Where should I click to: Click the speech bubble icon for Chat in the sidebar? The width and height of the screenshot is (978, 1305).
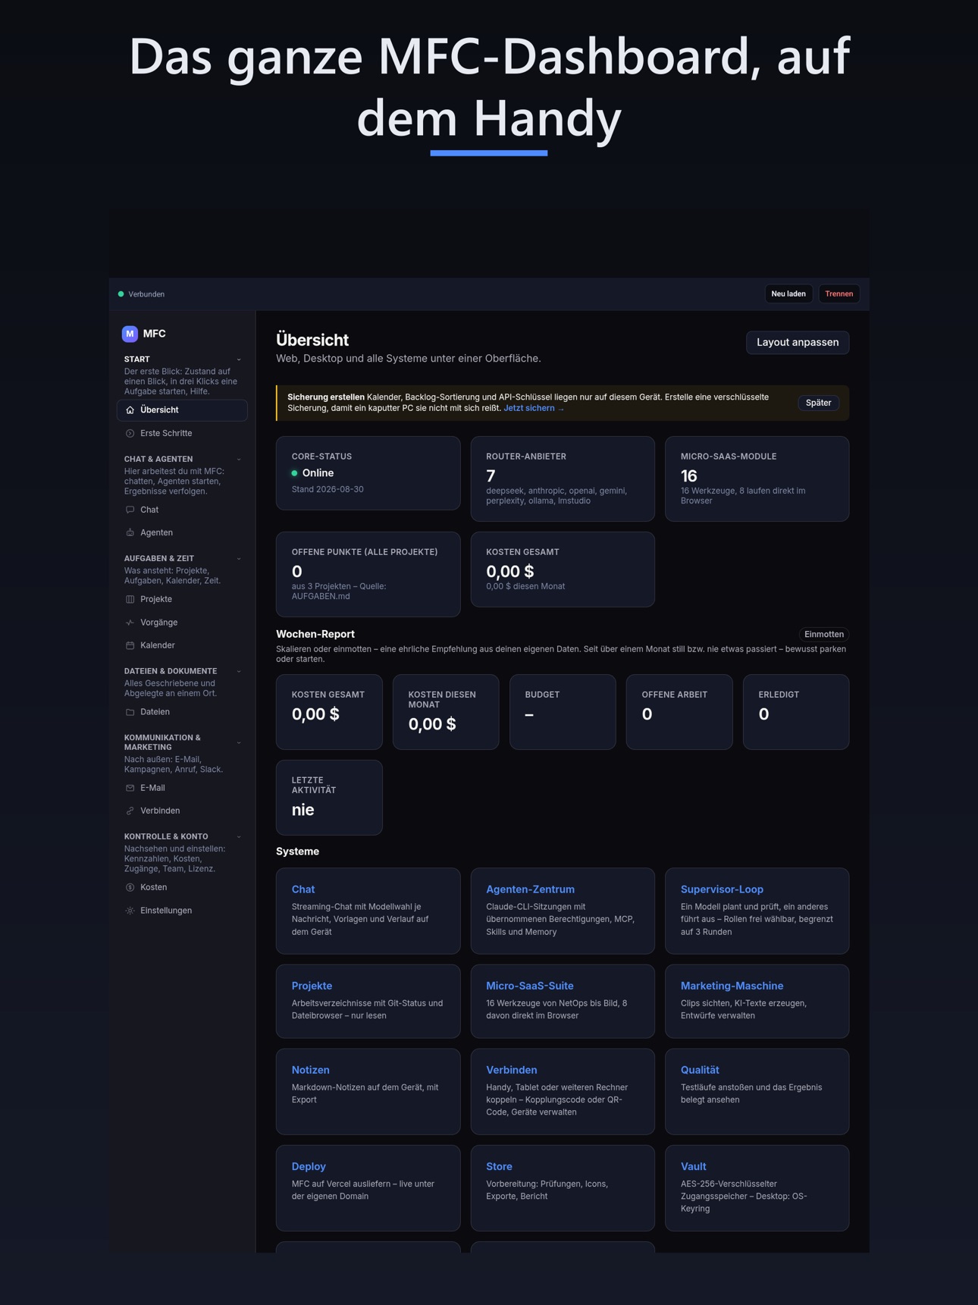click(x=130, y=510)
